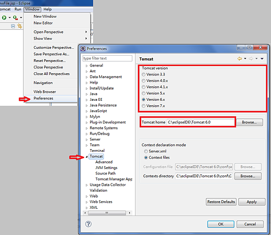This screenshot has height=235, width=271.
Task: Collapse the Tomcat tree node
Action: 87,157
